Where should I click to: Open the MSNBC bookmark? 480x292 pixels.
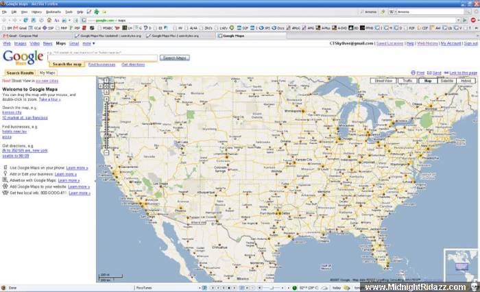click(x=106, y=28)
